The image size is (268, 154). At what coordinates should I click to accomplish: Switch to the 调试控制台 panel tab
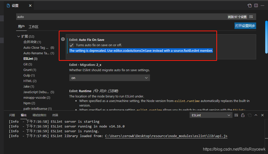click(40, 115)
